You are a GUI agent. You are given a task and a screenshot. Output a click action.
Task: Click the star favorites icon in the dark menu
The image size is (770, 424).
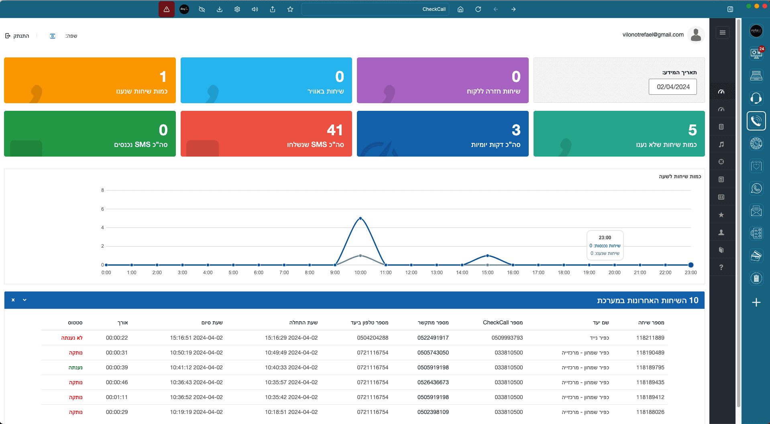(x=721, y=215)
